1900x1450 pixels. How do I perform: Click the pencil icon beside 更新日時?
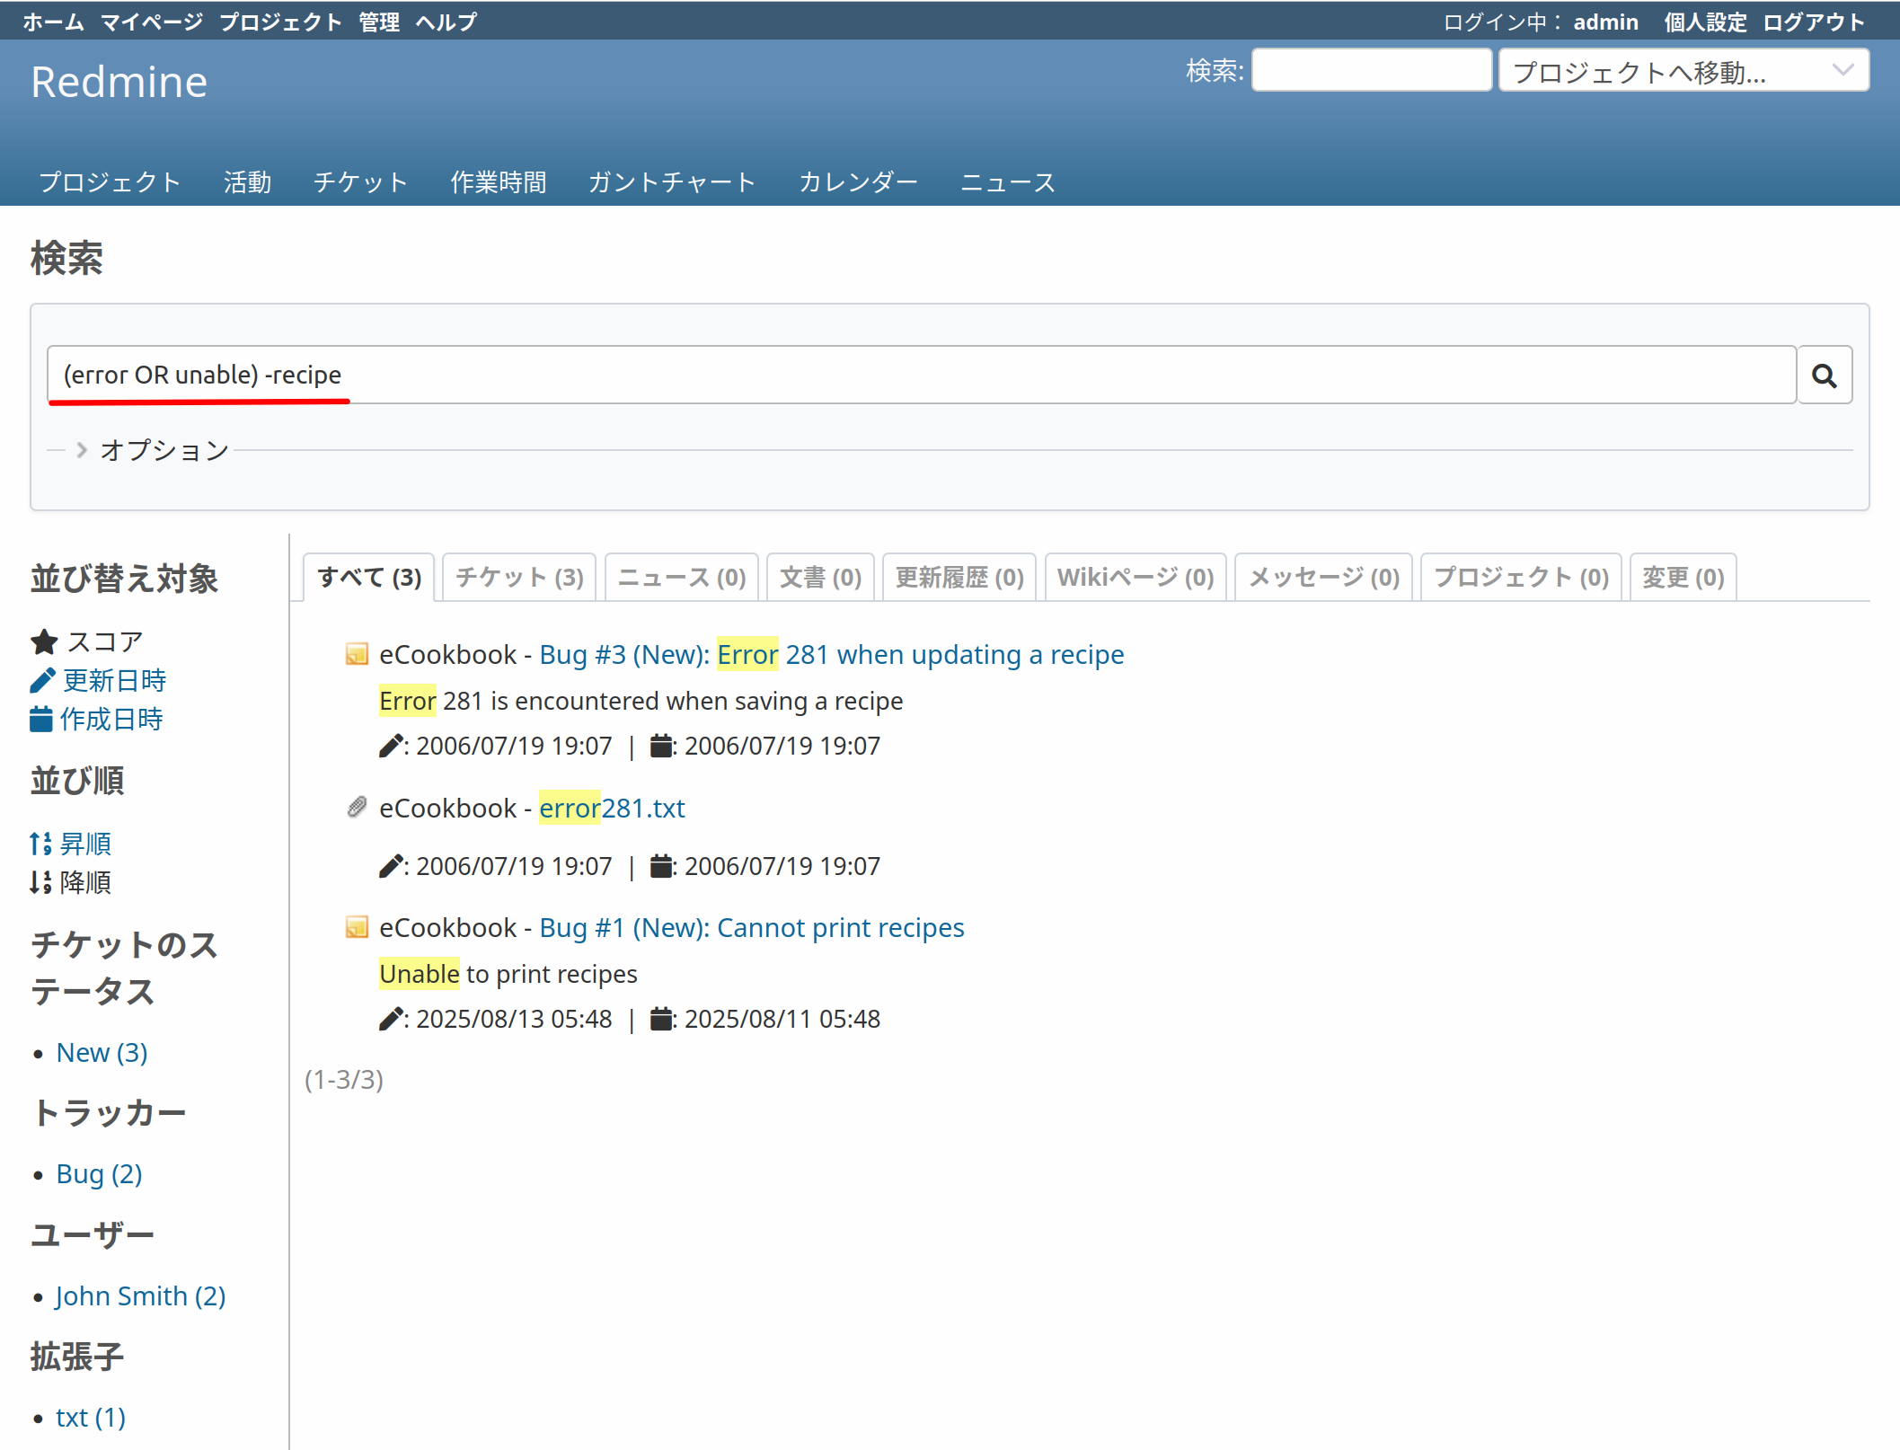(42, 681)
